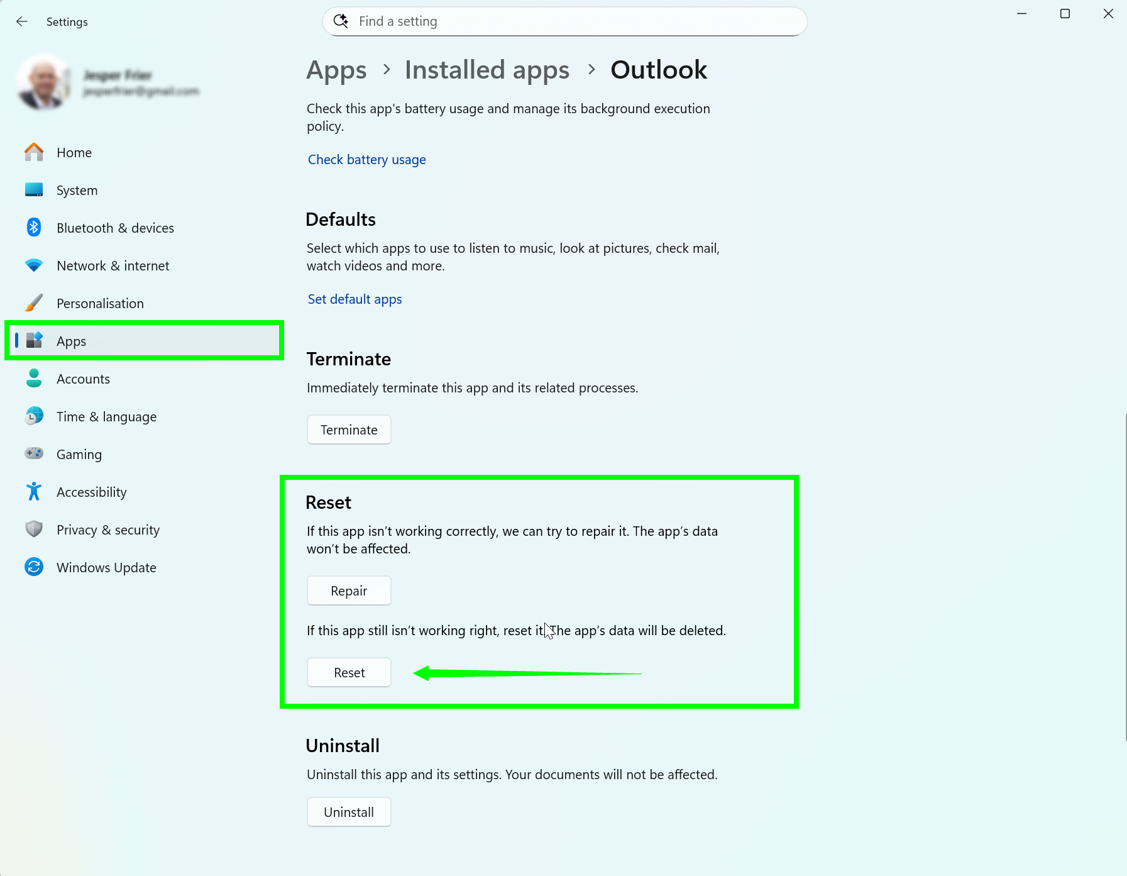The image size is (1127, 876).
Task: Open Check battery usage link
Action: 367,160
